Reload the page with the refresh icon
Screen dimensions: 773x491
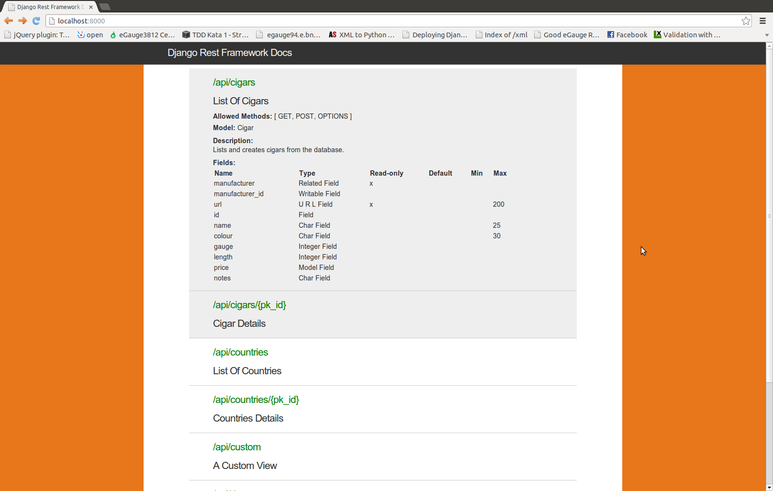36,21
